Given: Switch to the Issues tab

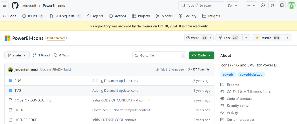Looking at the screenshot, I should (x=32, y=16).
